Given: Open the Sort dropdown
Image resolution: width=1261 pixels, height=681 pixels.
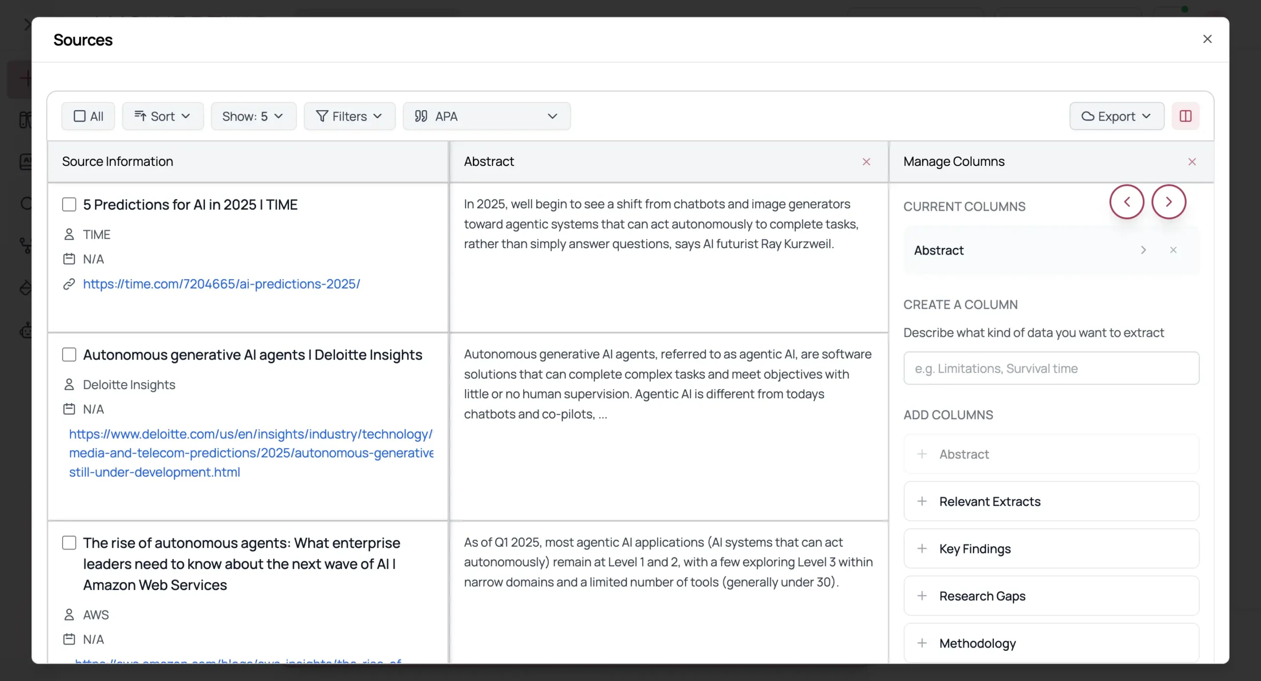Looking at the screenshot, I should [x=163, y=116].
